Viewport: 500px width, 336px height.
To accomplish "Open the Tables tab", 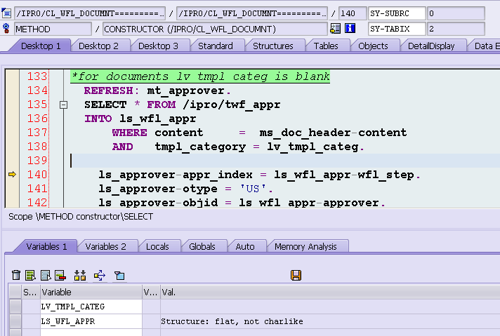I will coord(326,46).
